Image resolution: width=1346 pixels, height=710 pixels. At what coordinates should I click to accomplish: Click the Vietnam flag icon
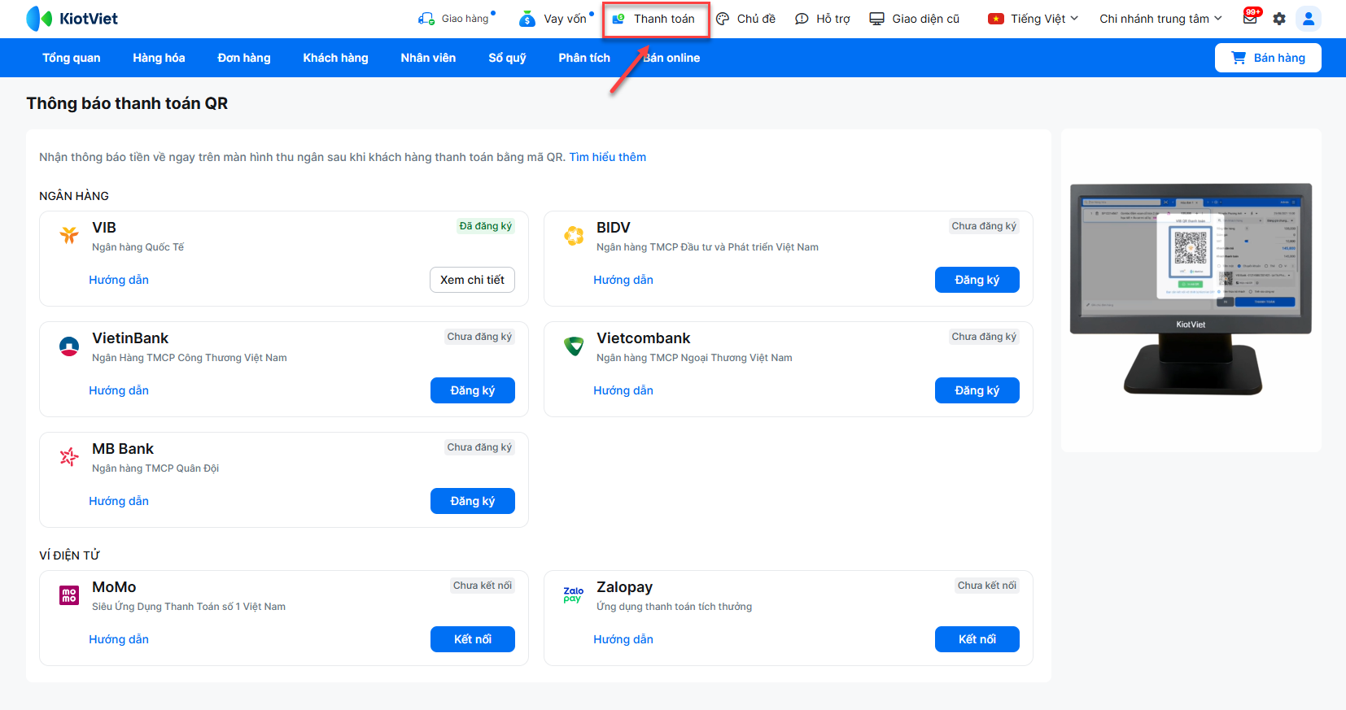pos(996,19)
